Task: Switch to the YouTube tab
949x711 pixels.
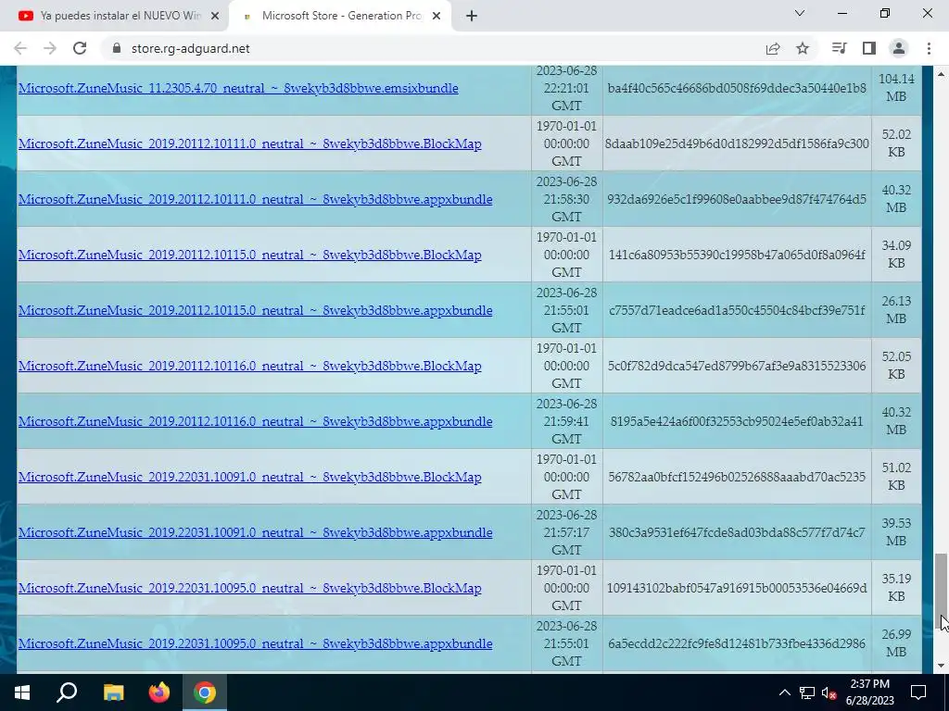Action: point(114,16)
